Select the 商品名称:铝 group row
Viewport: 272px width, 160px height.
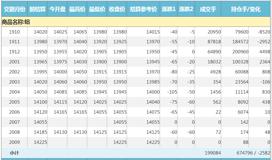pos(16,22)
